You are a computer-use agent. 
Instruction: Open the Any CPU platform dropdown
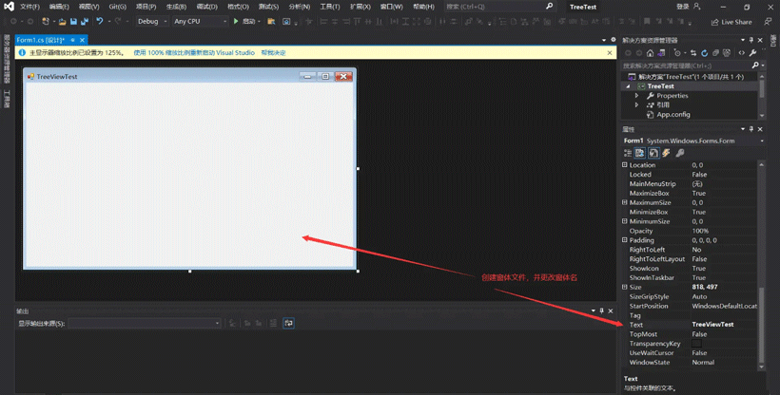pyautogui.click(x=200, y=21)
